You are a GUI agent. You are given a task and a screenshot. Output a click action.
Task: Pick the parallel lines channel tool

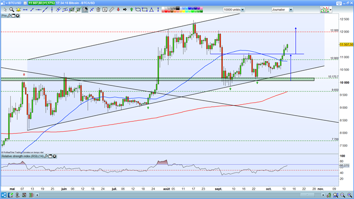click(58, 10)
